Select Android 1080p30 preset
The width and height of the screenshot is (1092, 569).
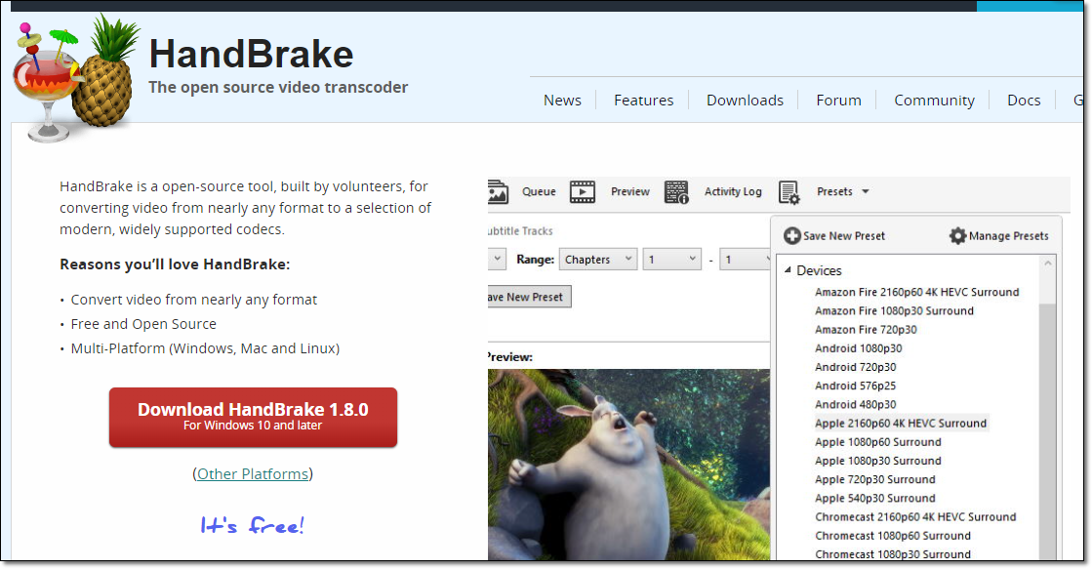tap(858, 348)
